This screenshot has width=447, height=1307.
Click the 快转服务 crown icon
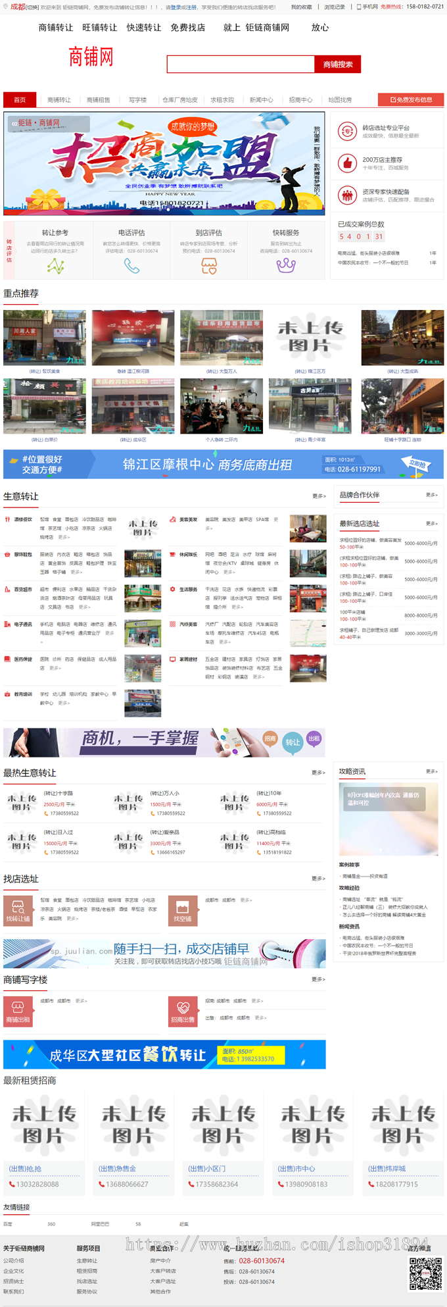pos(286,266)
